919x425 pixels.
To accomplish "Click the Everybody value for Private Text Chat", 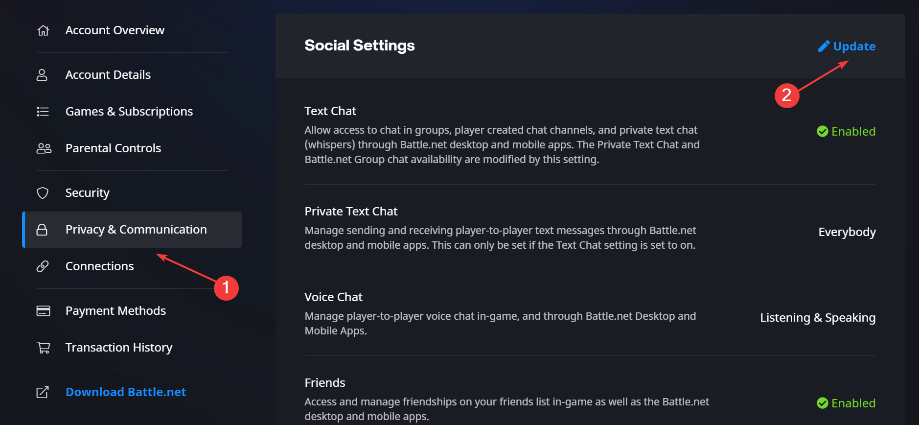I will (847, 232).
